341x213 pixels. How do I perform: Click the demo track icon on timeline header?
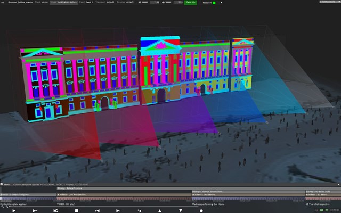(2, 184)
